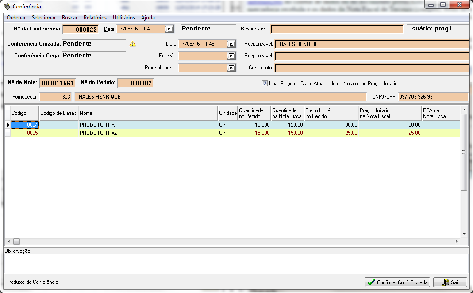Click the yellow warning triangle icon

pyautogui.click(x=132, y=44)
